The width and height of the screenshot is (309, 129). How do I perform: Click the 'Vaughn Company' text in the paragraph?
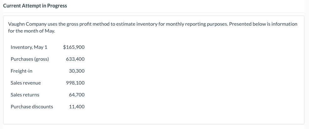[24, 24]
